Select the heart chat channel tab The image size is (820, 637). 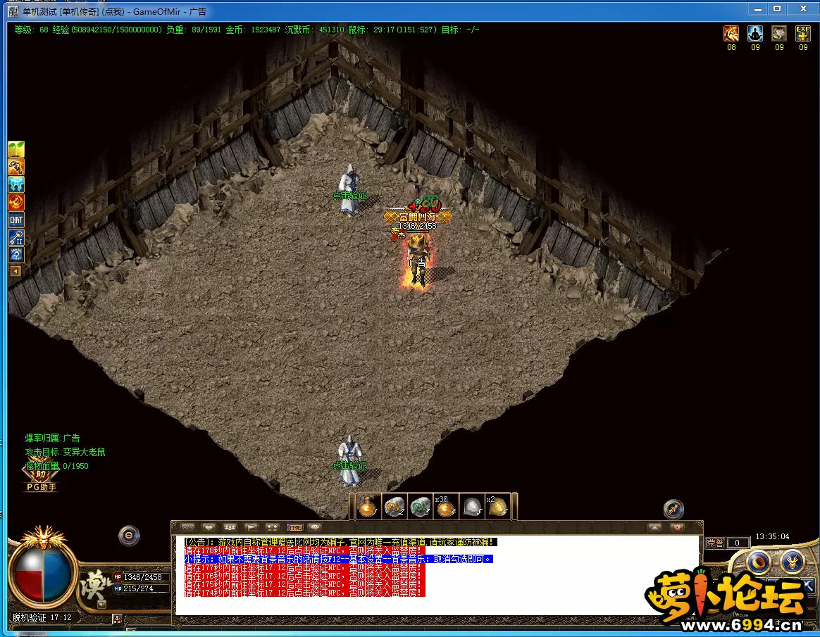pos(209,527)
